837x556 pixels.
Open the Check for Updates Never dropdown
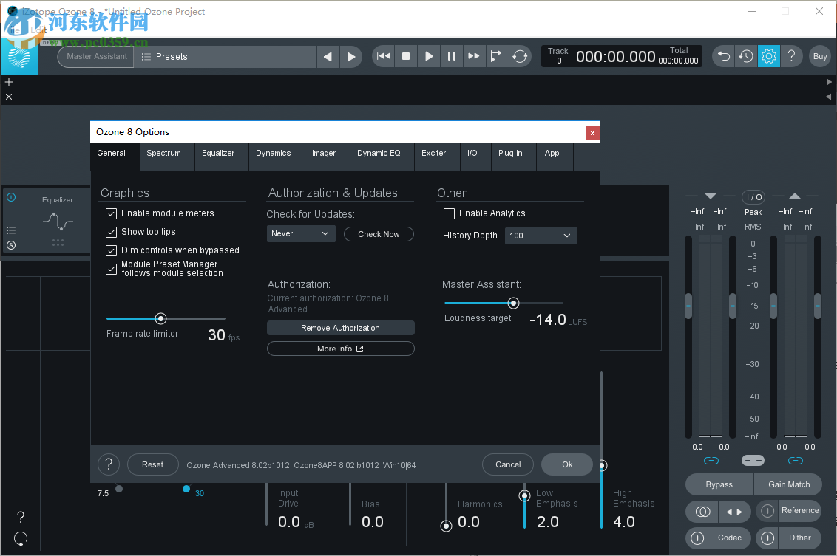(x=301, y=234)
